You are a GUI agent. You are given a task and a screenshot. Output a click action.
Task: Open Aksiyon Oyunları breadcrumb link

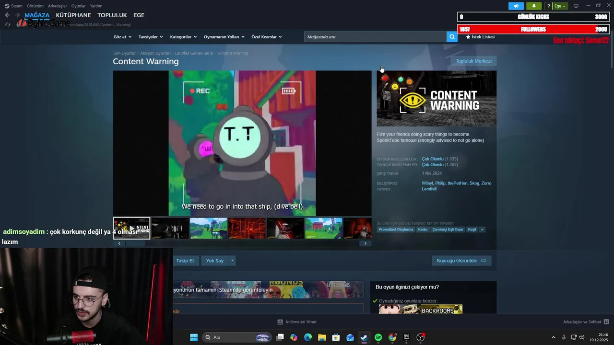pyautogui.click(x=155, y=53)
